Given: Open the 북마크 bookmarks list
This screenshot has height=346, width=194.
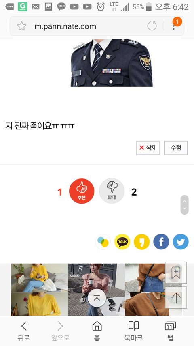Looking at the screenshot, I should pos(133,331).
